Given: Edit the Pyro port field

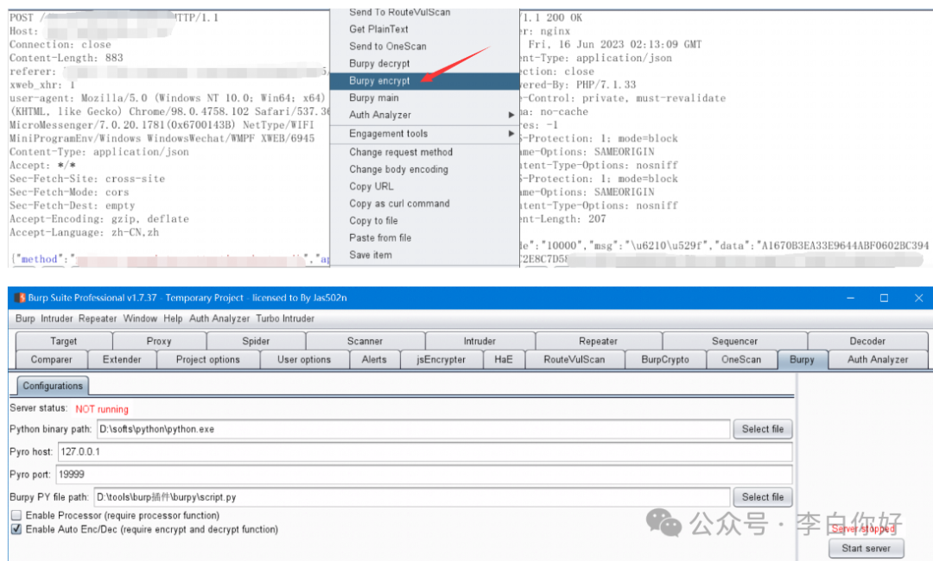Looking at the screenshot, I should 423,474.
